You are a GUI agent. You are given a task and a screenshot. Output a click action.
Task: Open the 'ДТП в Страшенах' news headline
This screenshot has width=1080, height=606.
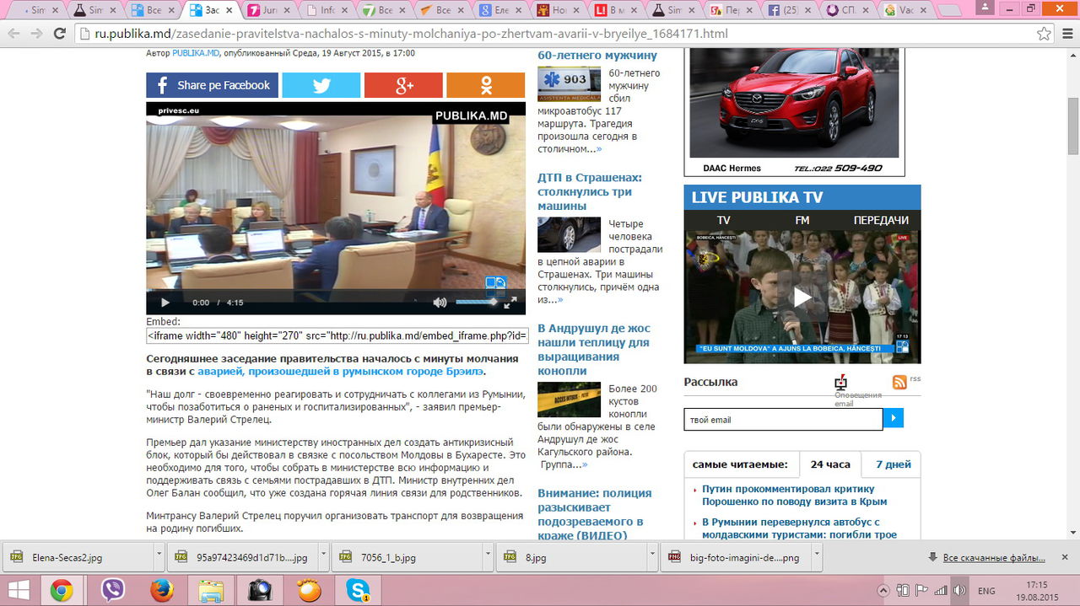point(590,191)
